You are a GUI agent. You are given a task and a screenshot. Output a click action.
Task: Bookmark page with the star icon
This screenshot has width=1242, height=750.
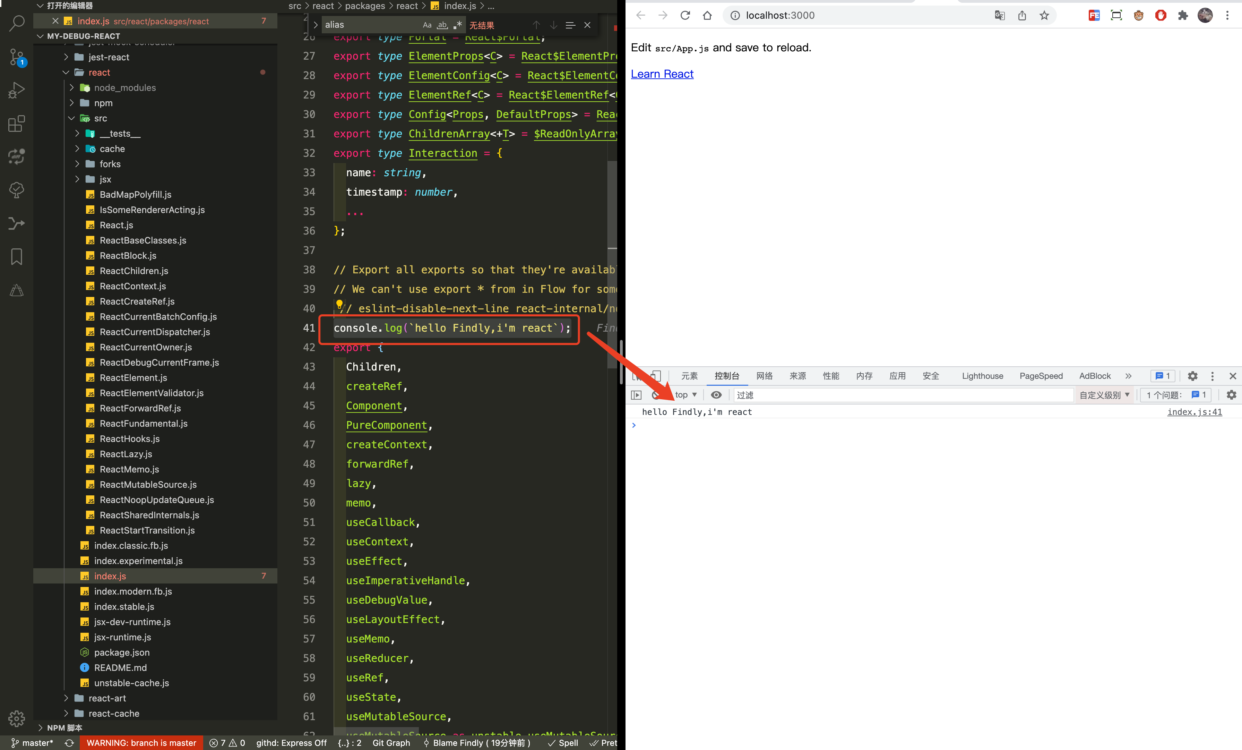pyautogui.click(x=1044, y=15)
